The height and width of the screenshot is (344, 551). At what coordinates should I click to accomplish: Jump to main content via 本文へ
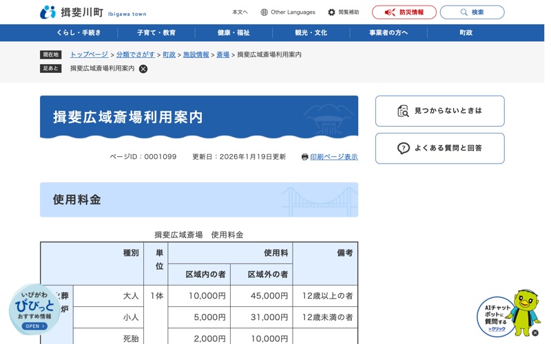pos(240,12)
